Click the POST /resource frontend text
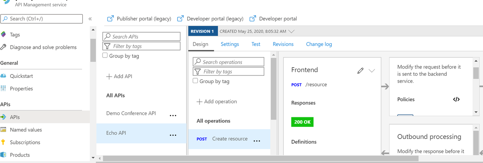 309,84
